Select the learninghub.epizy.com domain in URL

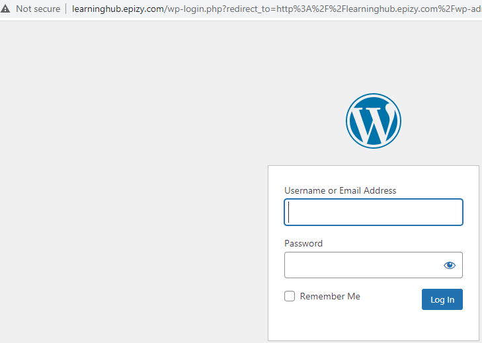pyautogui.click(x=118, y=9)
